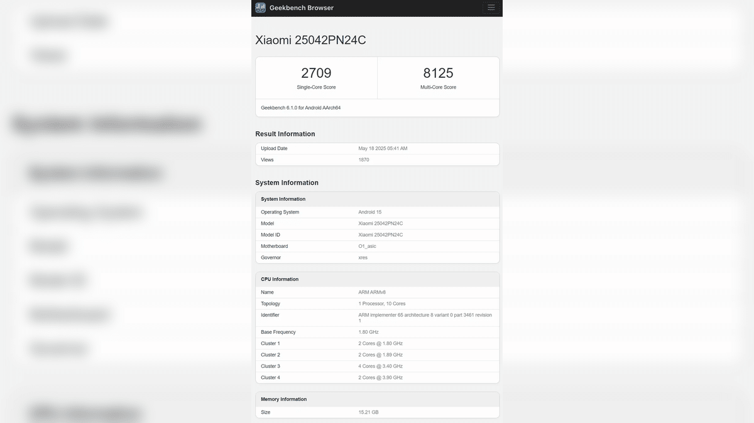Click Cluster 3 value 4 Cores @ 3.40 GHz

381,367
